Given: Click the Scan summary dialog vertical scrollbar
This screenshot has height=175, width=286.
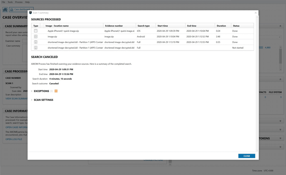Looking at the screenshot, I should 257,83.
